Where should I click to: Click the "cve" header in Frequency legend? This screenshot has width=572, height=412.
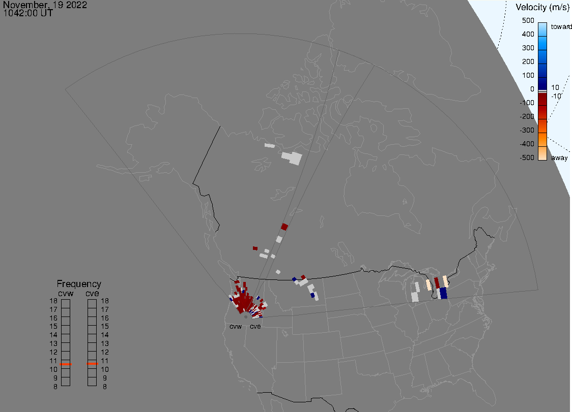92,293
